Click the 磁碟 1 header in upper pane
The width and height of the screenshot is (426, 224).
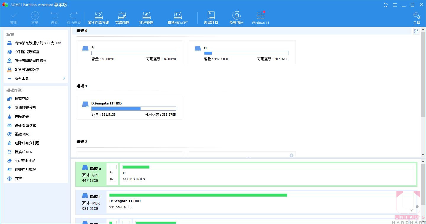point(82,86)
